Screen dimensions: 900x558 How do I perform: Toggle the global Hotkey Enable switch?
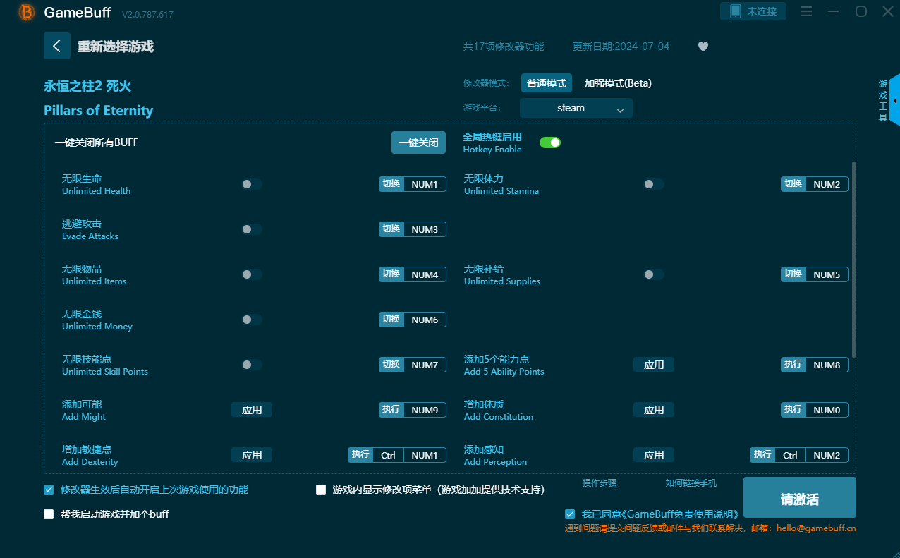[x=550, y=142]
